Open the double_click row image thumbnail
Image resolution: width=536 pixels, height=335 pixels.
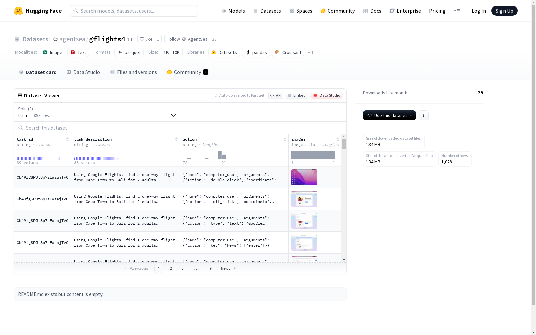coord(304,177)
